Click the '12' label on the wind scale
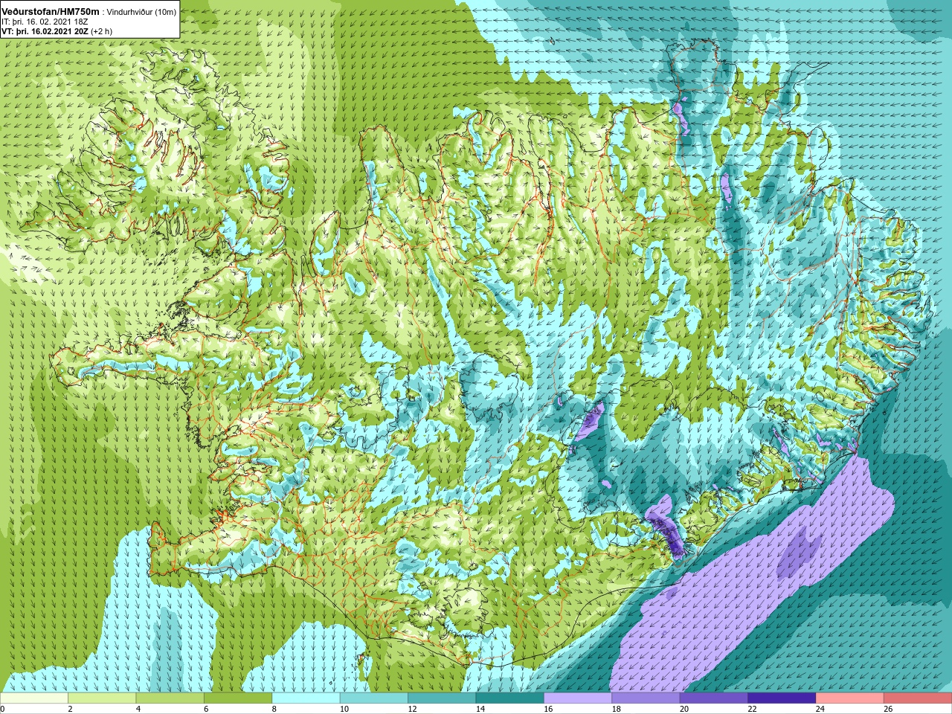The height and width of the screenshot is (714, 952). (x=412, y=709)
